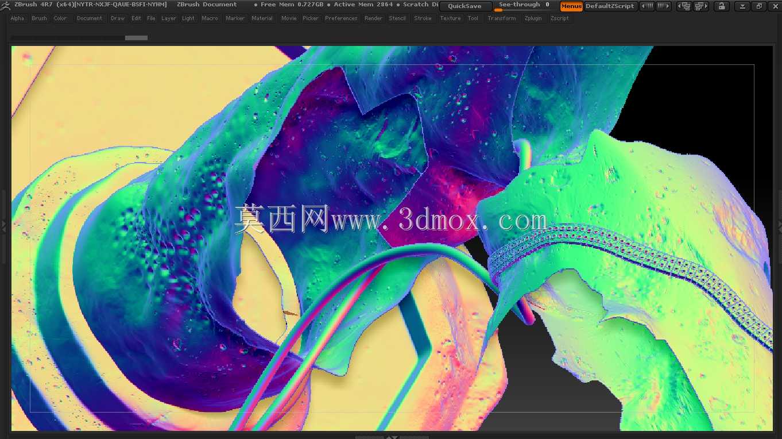
Task: Open the Transform menu
Action: point(502,18)
